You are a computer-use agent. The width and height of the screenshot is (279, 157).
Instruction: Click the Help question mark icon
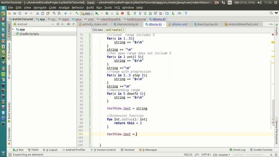pos(186,14)
